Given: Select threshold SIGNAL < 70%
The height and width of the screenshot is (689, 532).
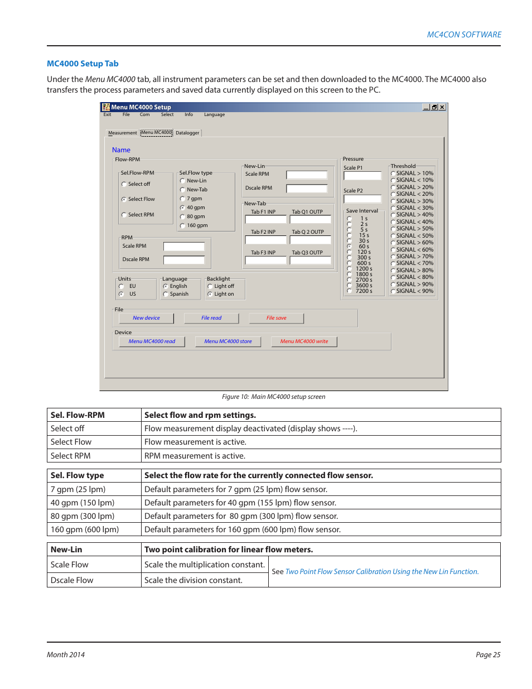Looking at the screenshot, I should [x=393, y=263].
